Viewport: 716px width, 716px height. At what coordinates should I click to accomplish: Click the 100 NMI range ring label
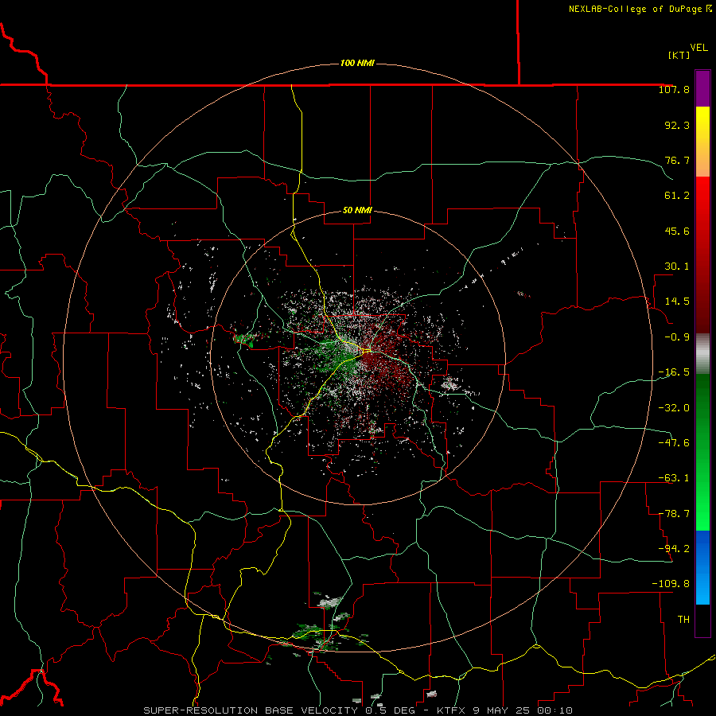(x=357, y=63)
